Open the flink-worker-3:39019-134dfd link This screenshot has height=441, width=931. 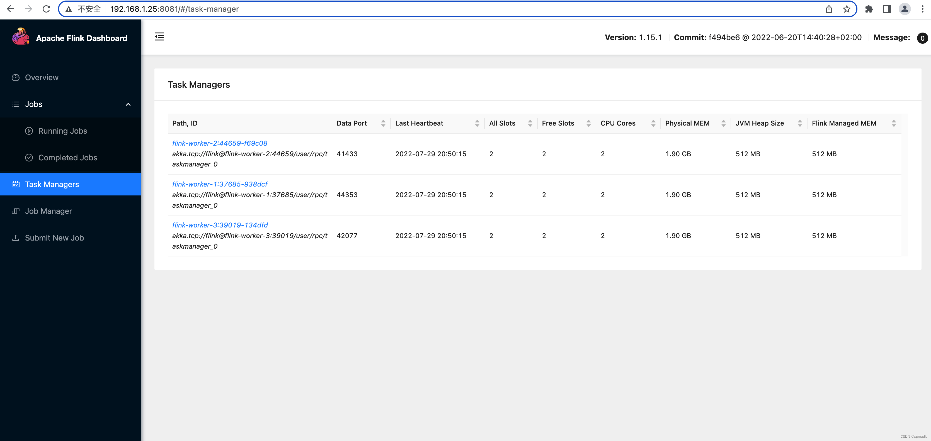pyautogui.click(x=220, y=225)
